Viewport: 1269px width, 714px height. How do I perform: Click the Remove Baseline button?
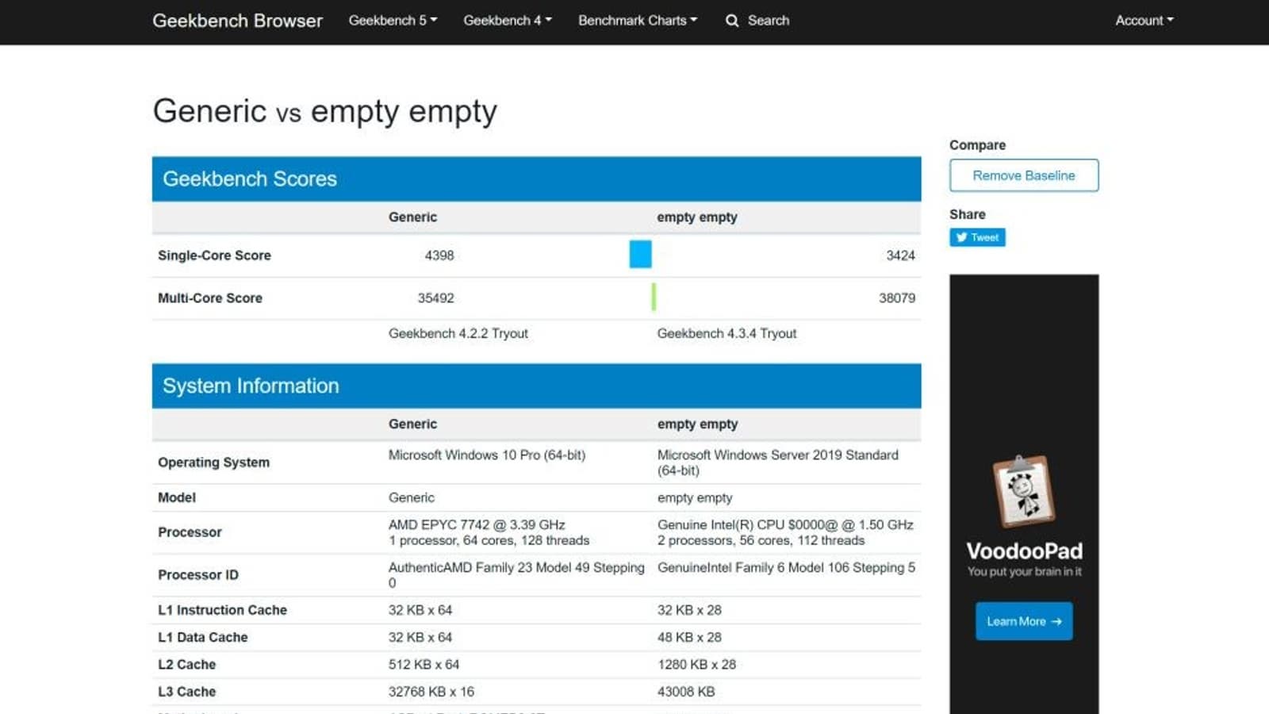pyautogui.click(x=1024, y=175)
